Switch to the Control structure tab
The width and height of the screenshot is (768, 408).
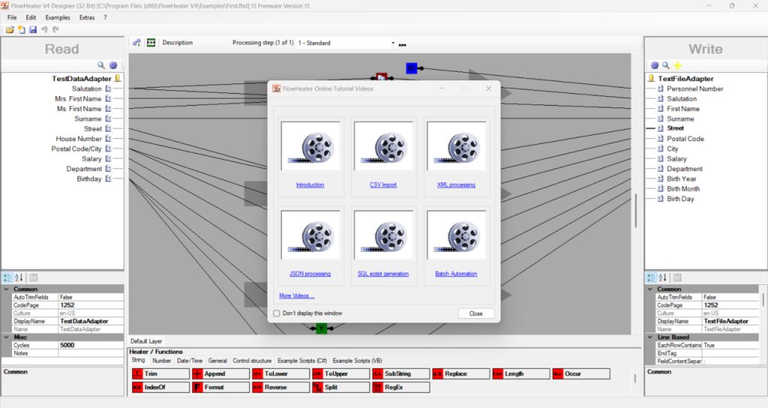(x=252, y=361)
